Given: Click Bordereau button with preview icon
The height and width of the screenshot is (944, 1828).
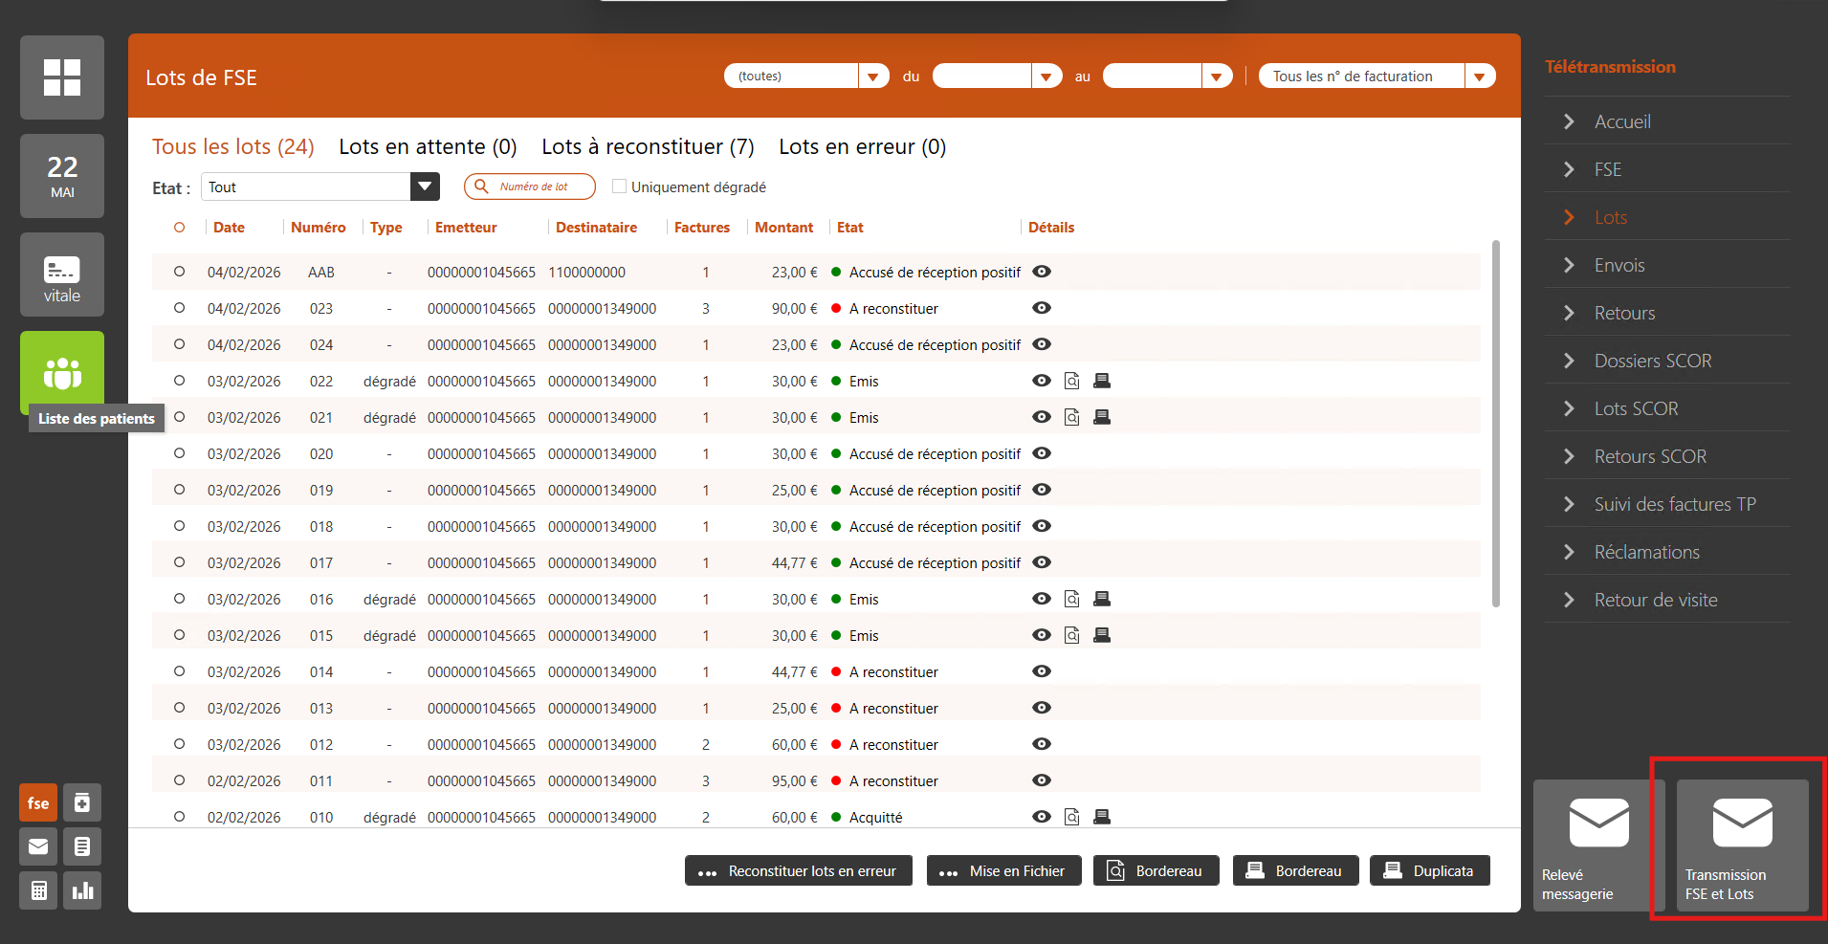Looking at the screenshot, I should click(x=1156, y=870).
